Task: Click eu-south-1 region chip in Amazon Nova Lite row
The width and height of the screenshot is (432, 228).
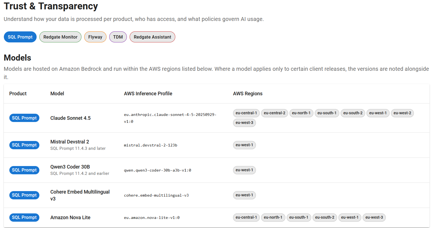Action: [x=299, y=218]
